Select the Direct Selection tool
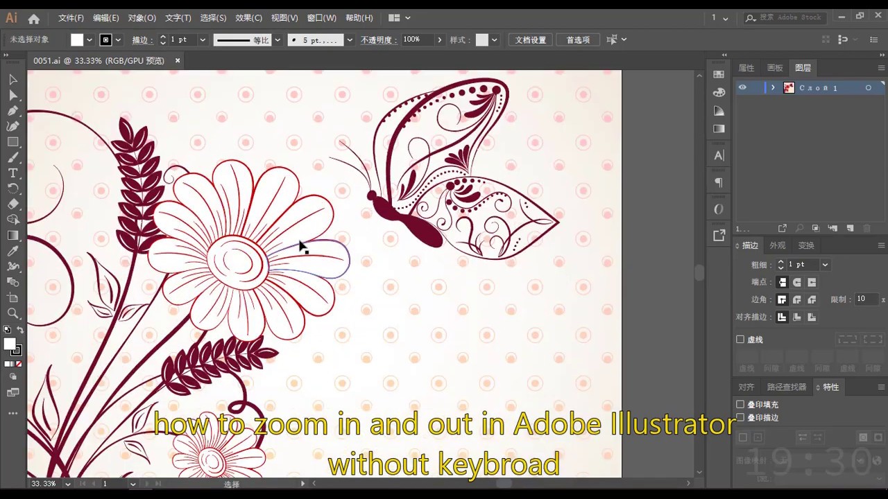 (13, 95)
